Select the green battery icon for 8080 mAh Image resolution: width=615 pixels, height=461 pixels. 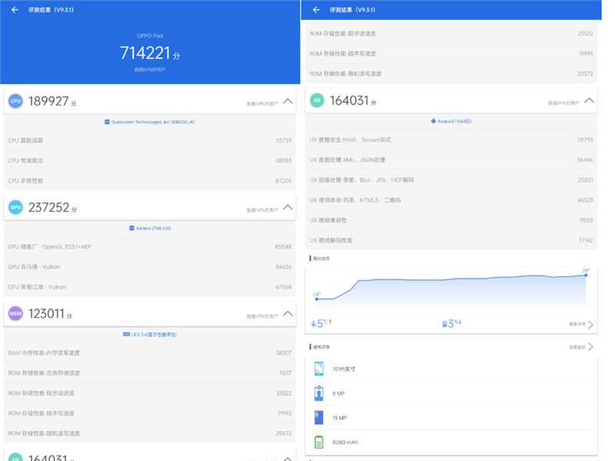point(319,442)
